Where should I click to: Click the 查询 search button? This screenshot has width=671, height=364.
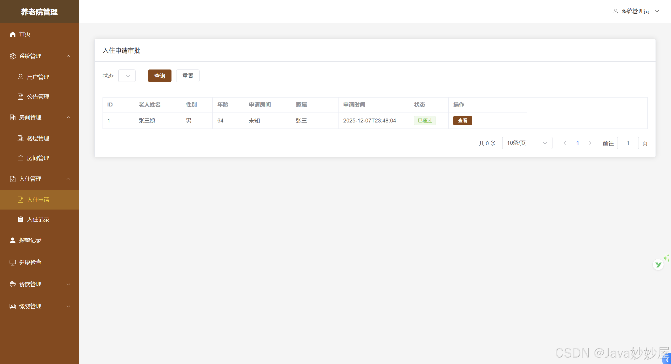[160, 76]
